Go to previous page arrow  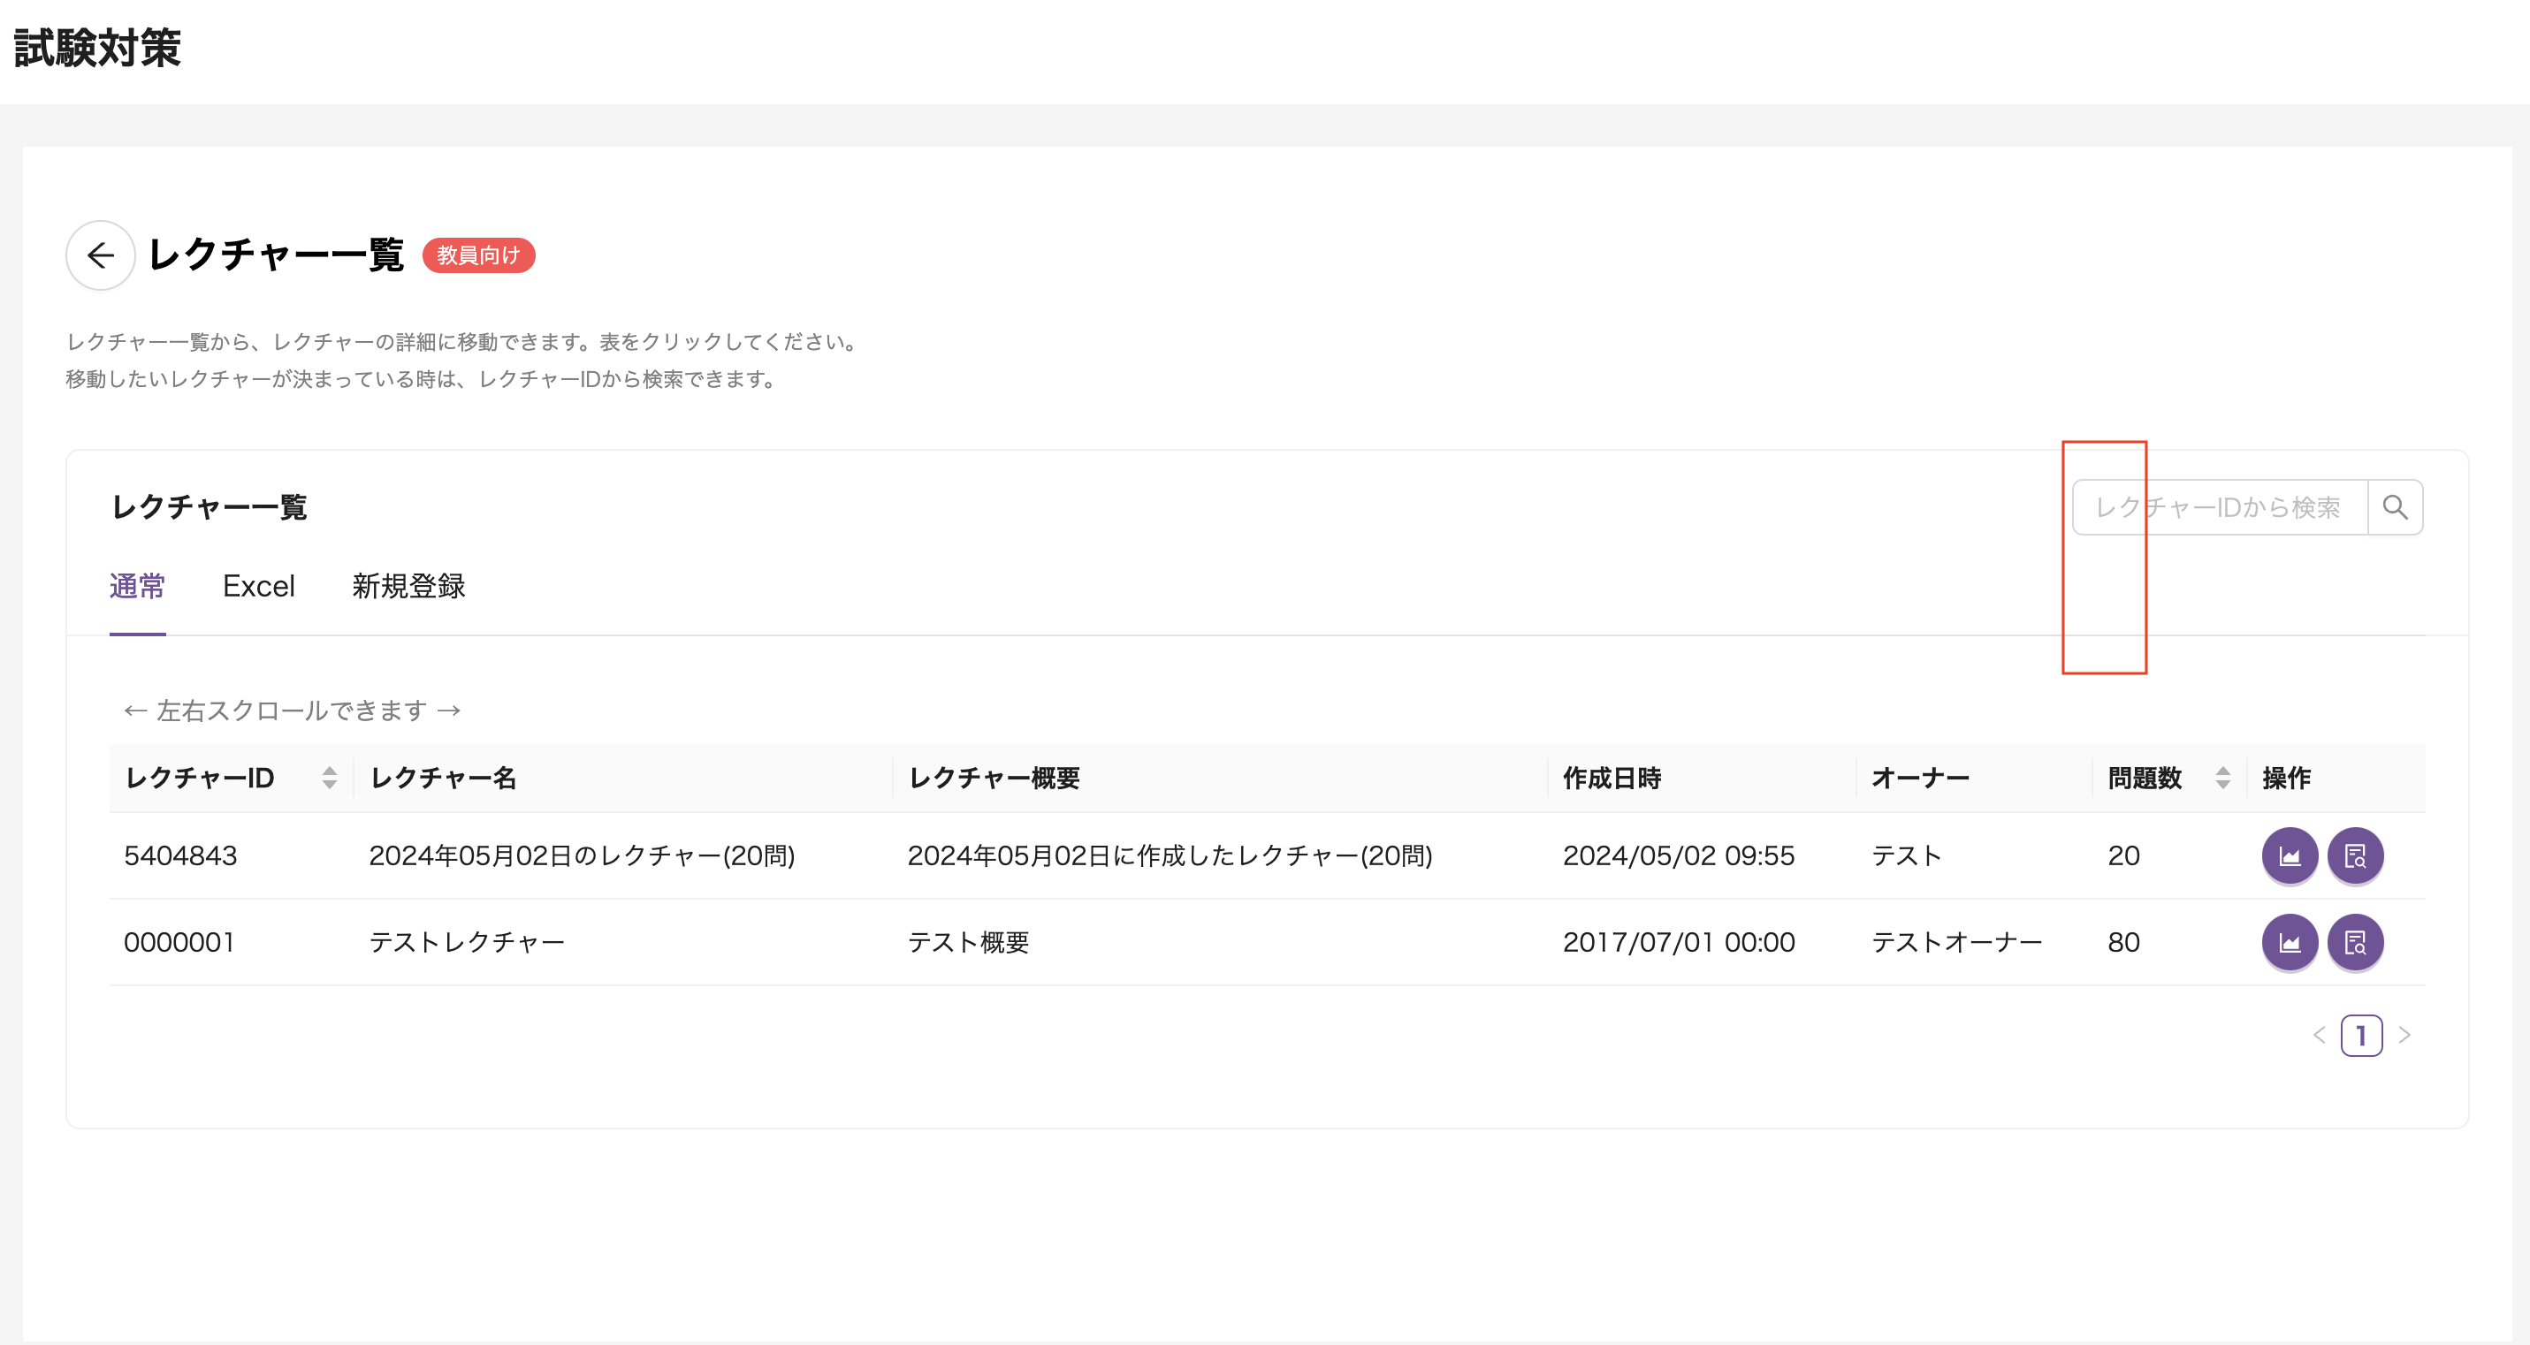tap(2319, 1035)
